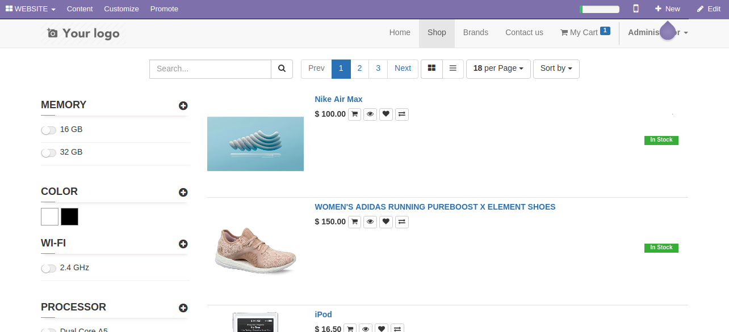729x332 pixels.
Task: Open Nike Air Max product image
Action: coord(255,144)
